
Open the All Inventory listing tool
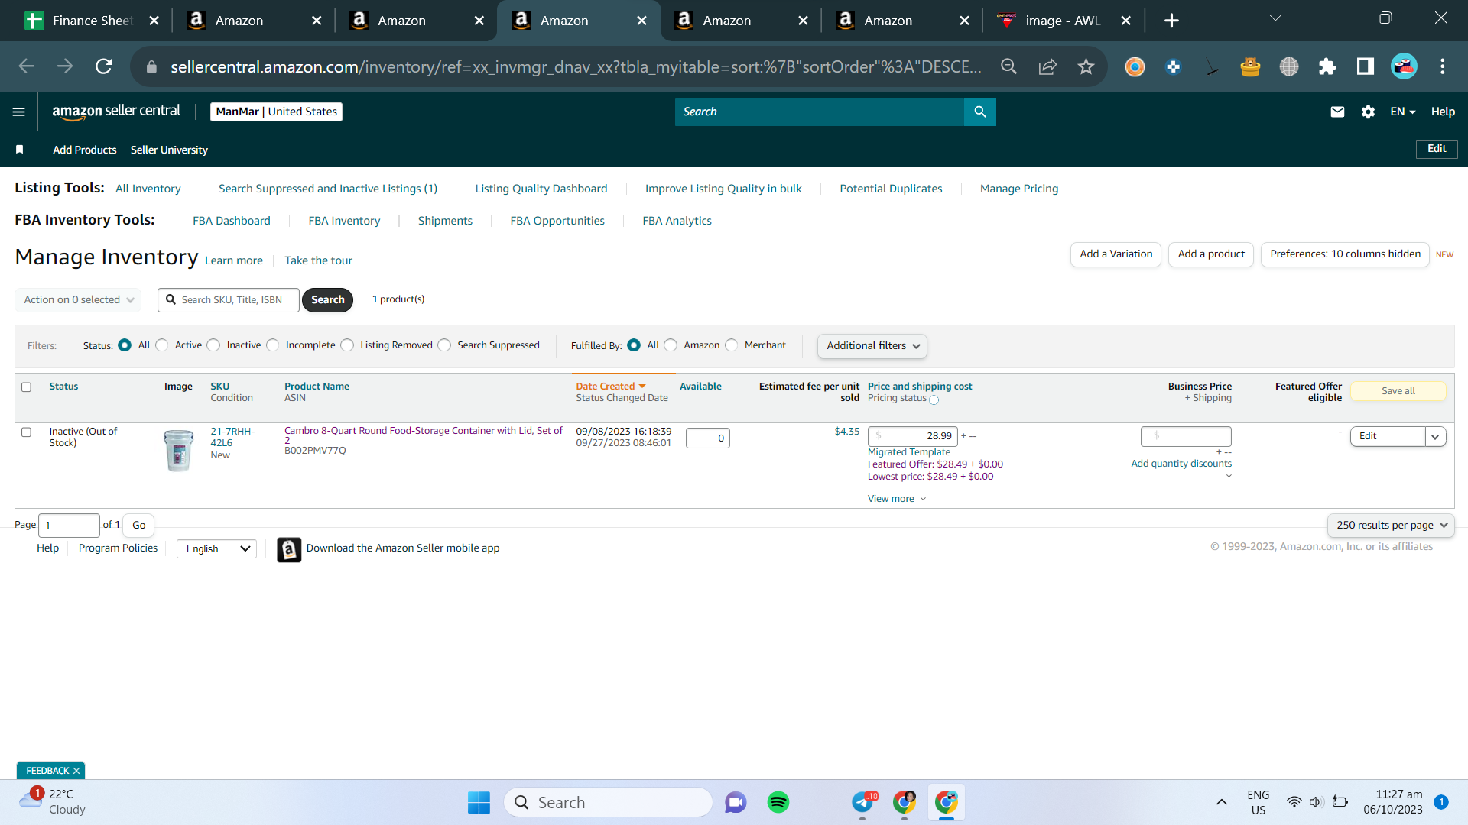point(148,189)
